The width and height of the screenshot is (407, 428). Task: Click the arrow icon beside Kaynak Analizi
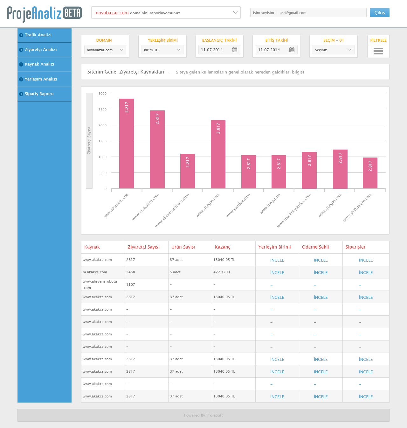point(21,64)
